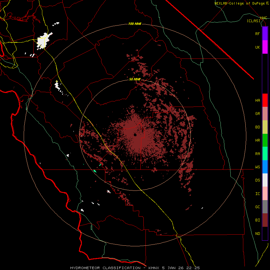Click the "IC" legend label

pyautogui.click(x=257, y=194)
